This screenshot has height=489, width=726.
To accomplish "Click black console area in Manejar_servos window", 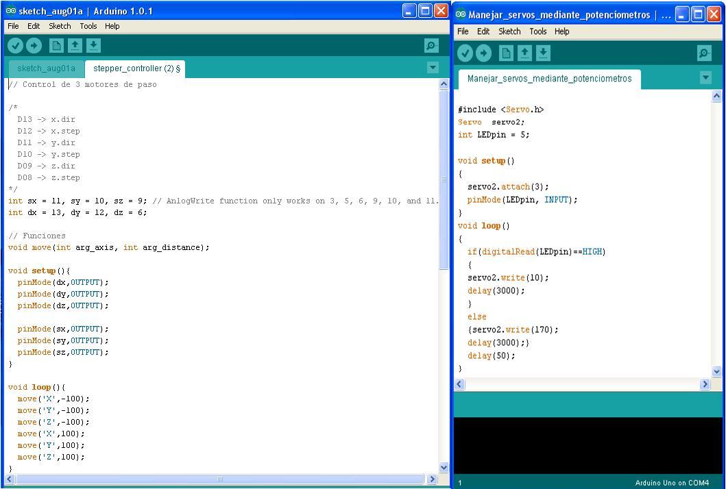I will (588, 444).
